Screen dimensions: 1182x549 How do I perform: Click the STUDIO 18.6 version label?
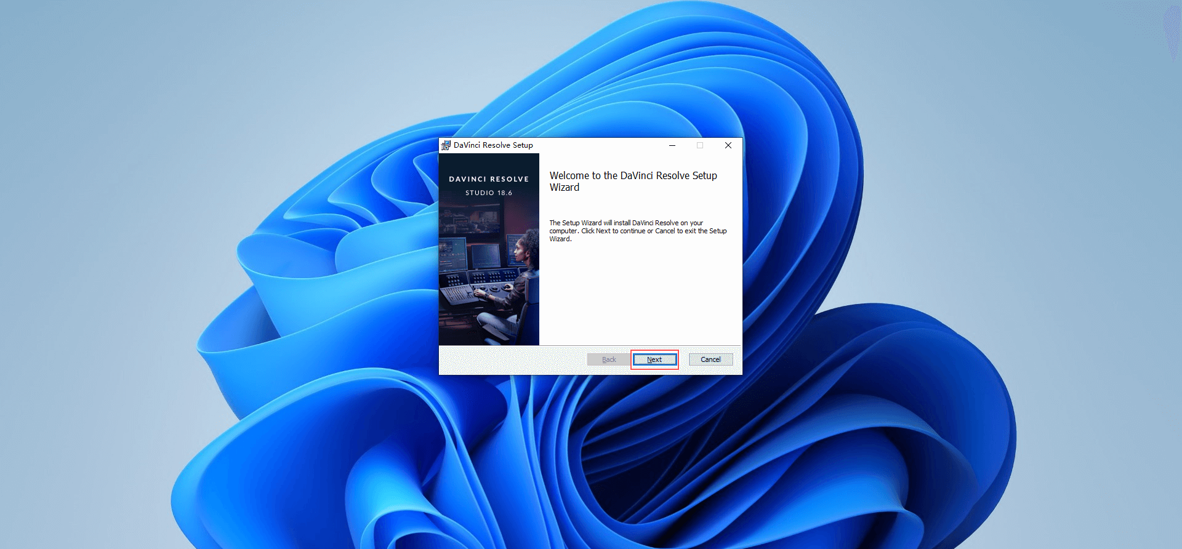[489, 193]
